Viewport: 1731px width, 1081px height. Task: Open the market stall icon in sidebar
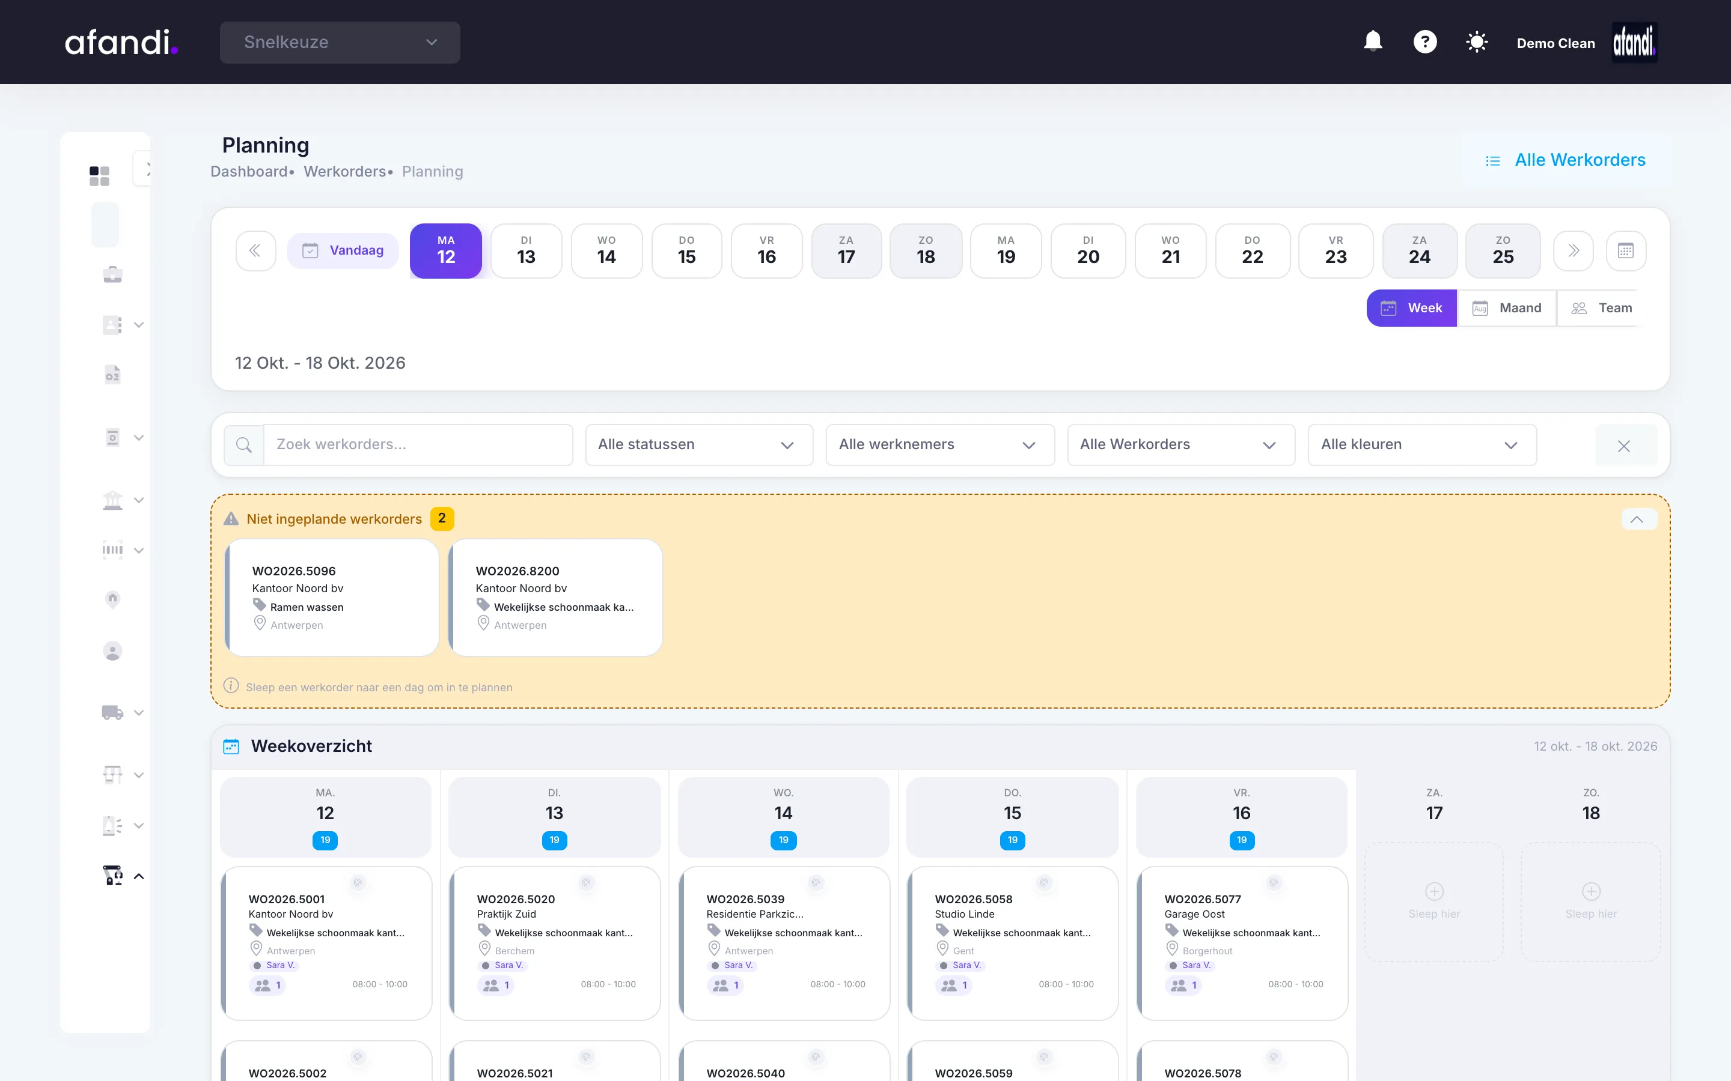112,774
